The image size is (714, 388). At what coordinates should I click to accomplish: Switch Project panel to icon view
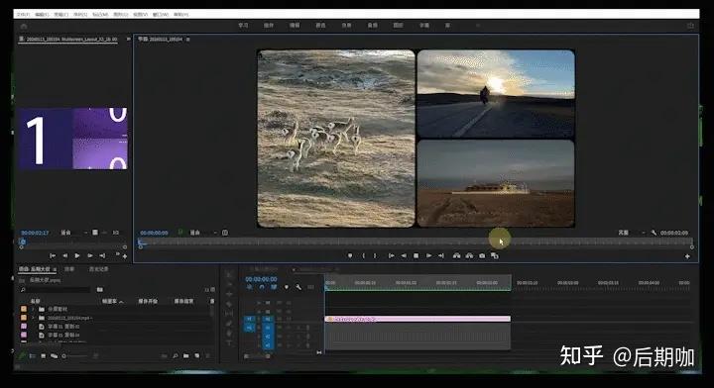click(x=43, y=356)
